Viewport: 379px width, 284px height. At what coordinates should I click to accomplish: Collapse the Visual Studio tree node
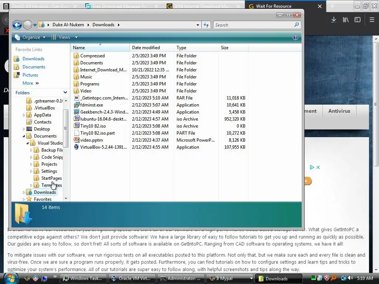pos(27,143)
